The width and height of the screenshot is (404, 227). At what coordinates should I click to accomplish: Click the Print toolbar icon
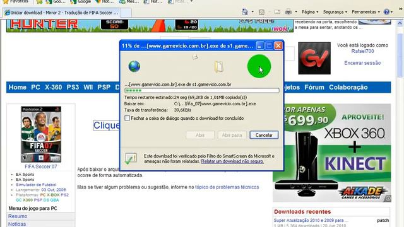tap(288, 12)
